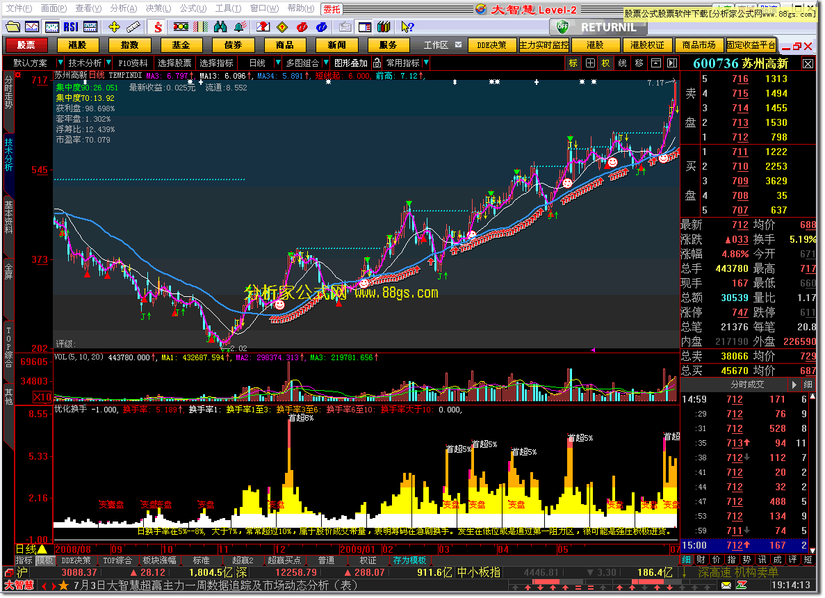The width and height of the screenshot is (825, 598).
Task: Click the 新闻 news button
Action: point(336,45)
